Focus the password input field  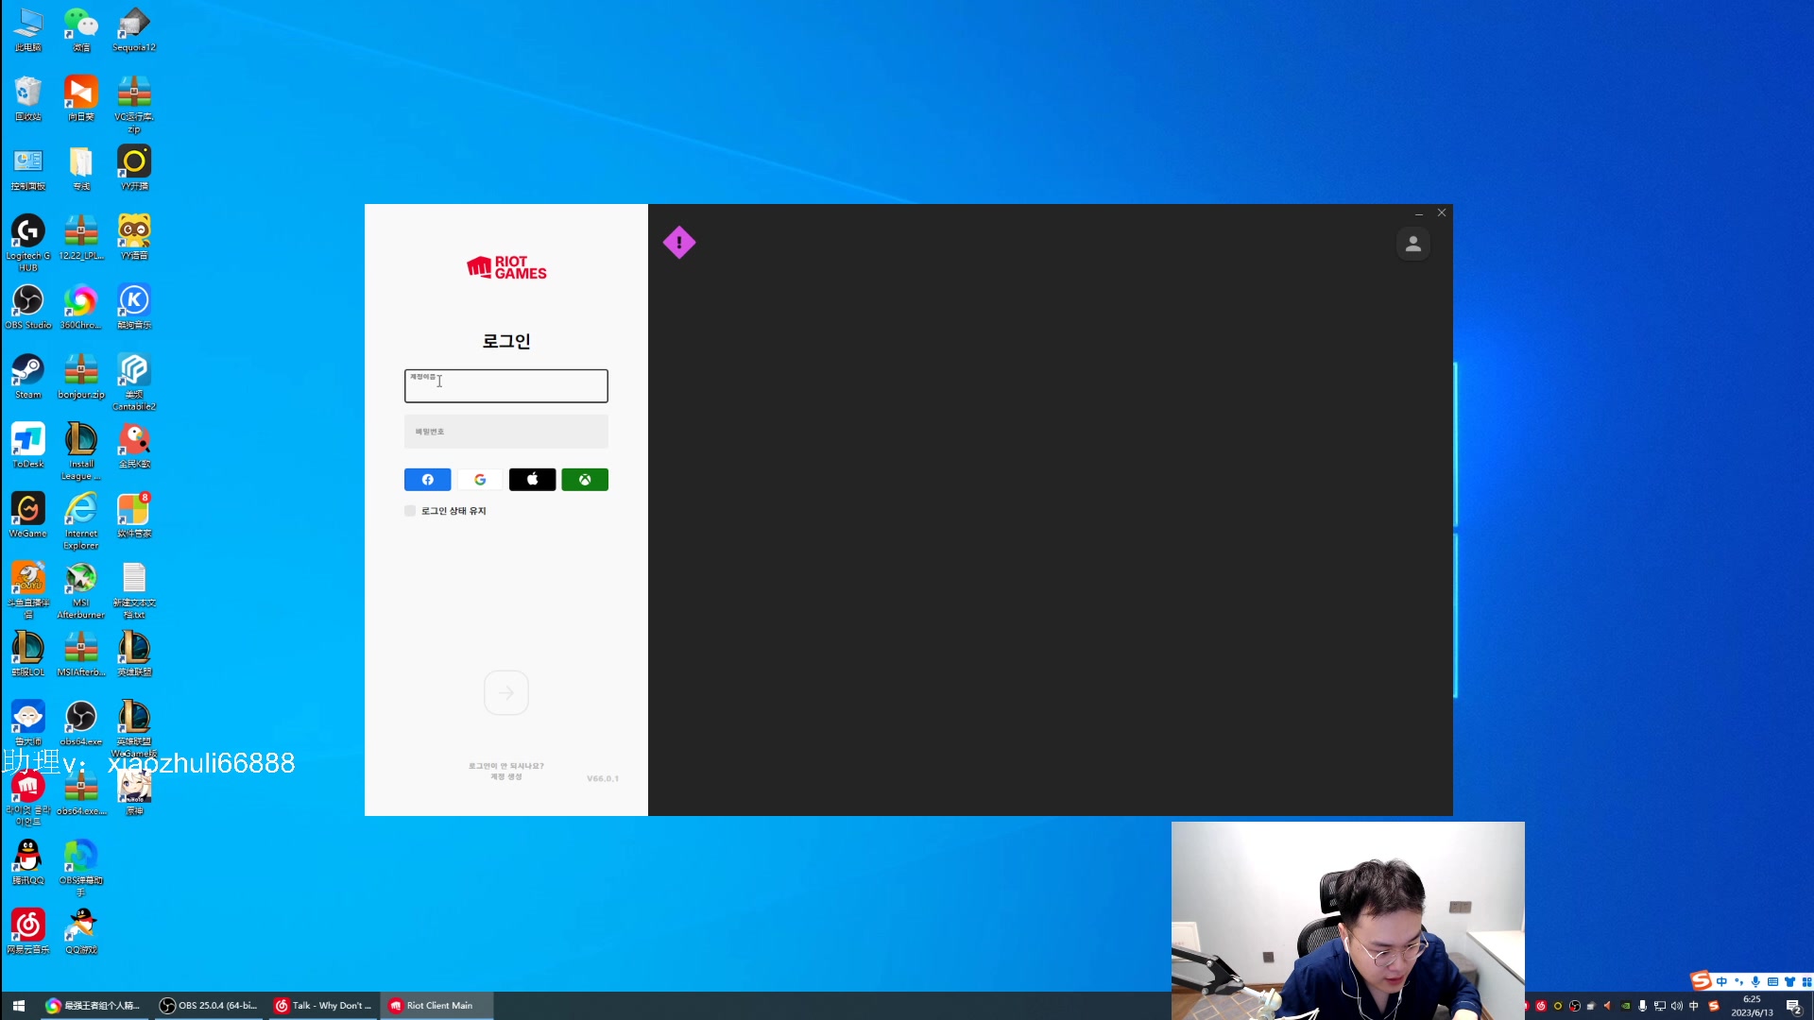point(505,432)
